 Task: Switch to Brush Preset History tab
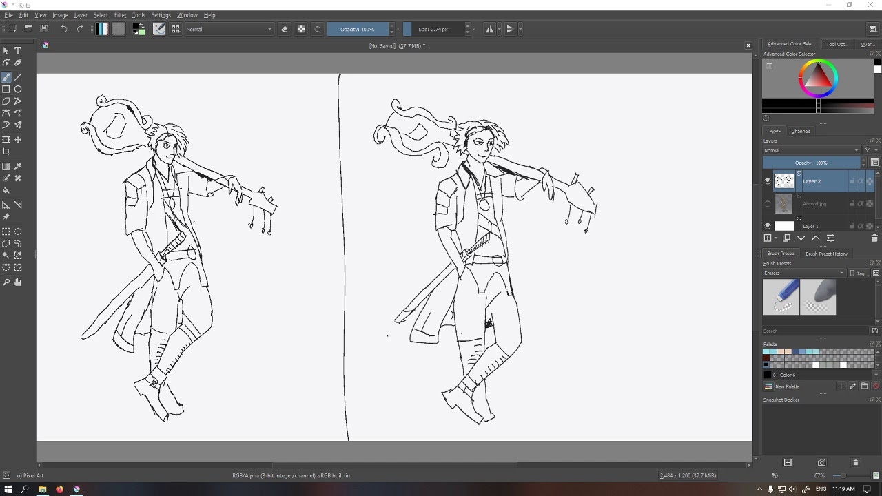826,254
